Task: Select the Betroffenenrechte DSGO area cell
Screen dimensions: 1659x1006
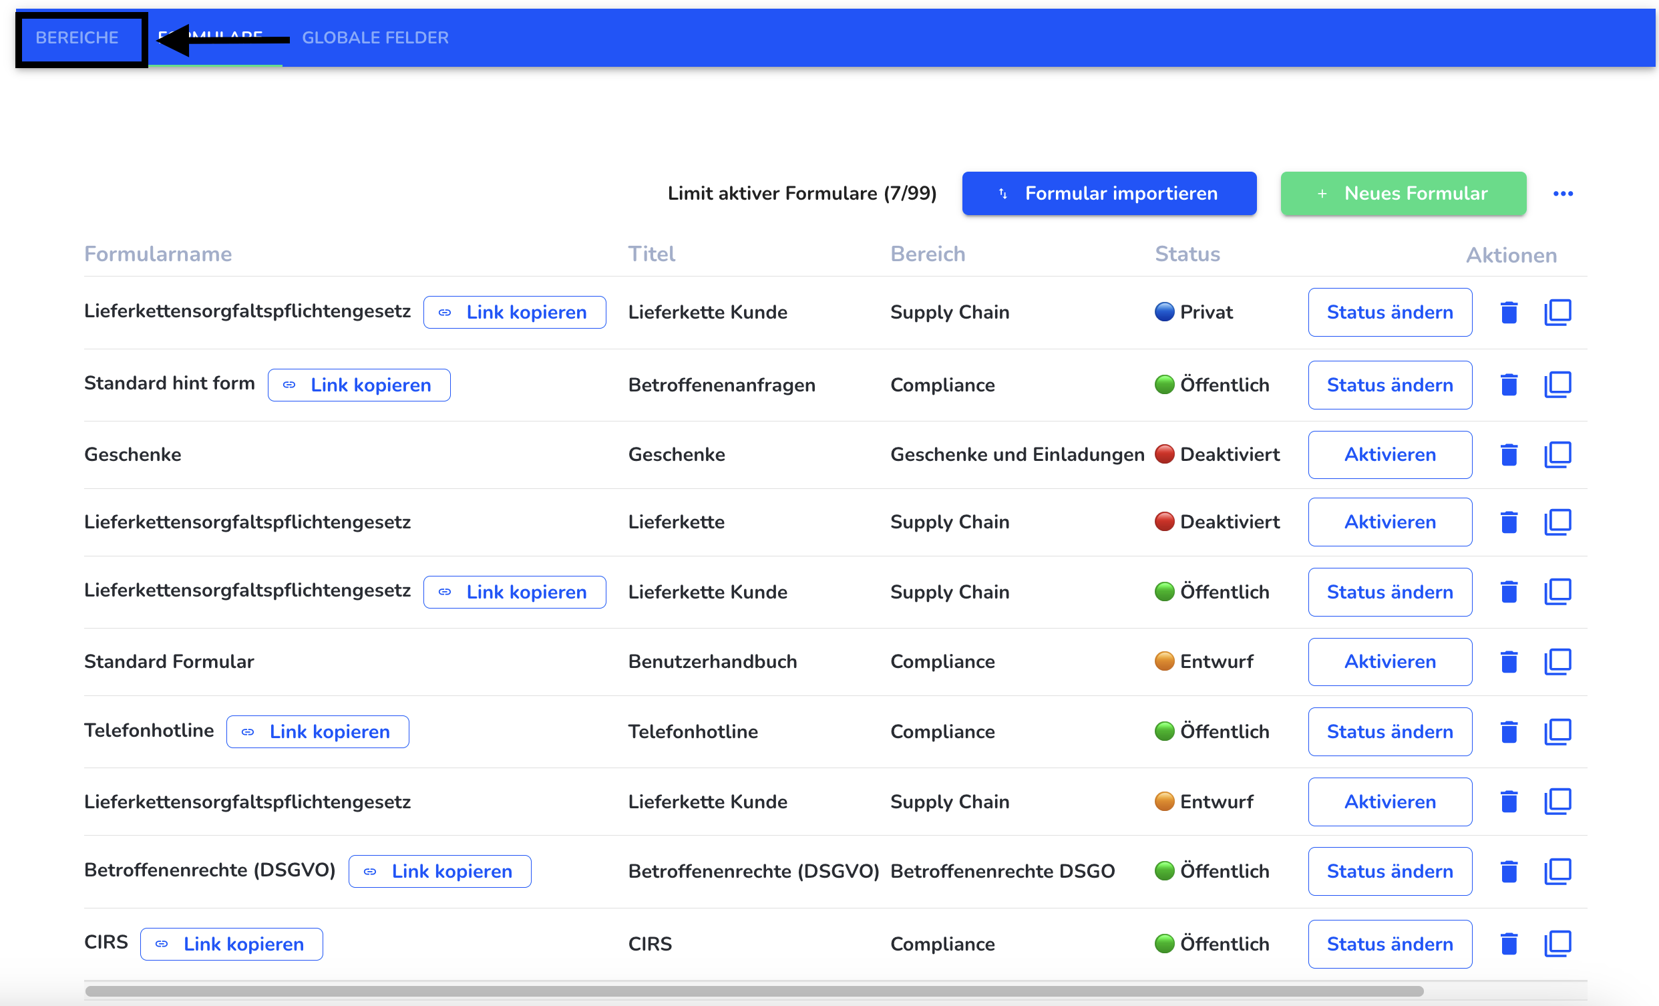Action: (x=1002, y=872)
